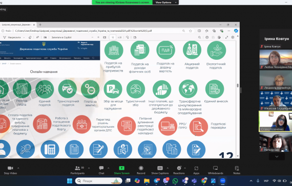292x186 pixels.
Task: Open the Zoom Chat panel
Action: click(x=101, y=170)
